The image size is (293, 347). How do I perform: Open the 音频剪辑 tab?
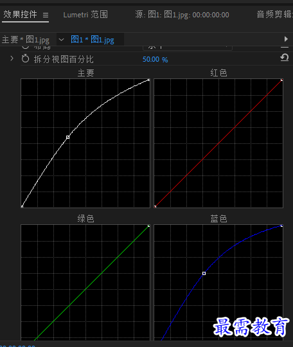274,15
